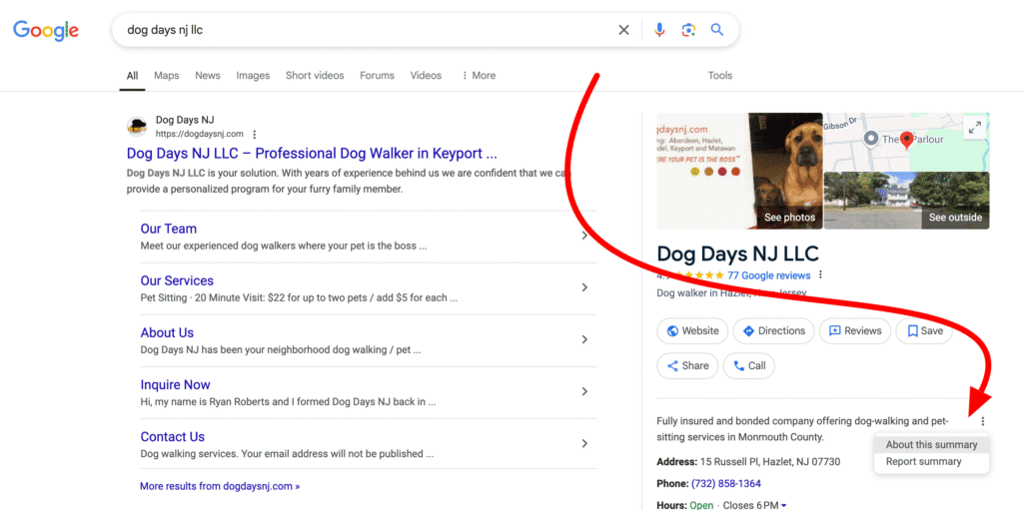This screenshot has height=510, width=1023.
Task: Start voice search with microphone icon
Action: coord(659,30)
